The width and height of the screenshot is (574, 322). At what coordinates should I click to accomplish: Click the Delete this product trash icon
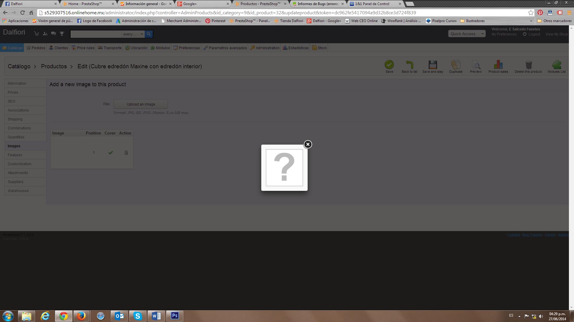528,65
